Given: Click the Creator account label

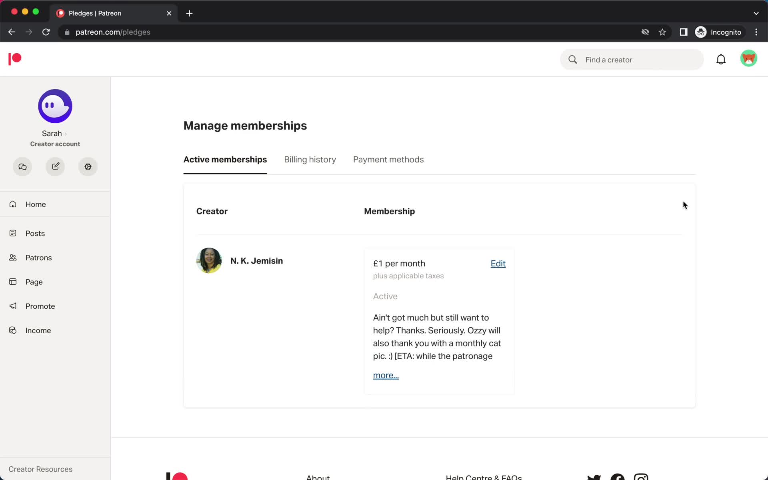Looking at the screenshot, I should click(55, 144).
